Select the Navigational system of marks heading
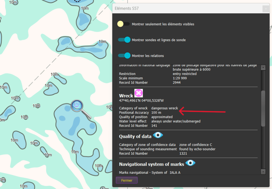This screenshot has width=272, height=189. [151, 164]
